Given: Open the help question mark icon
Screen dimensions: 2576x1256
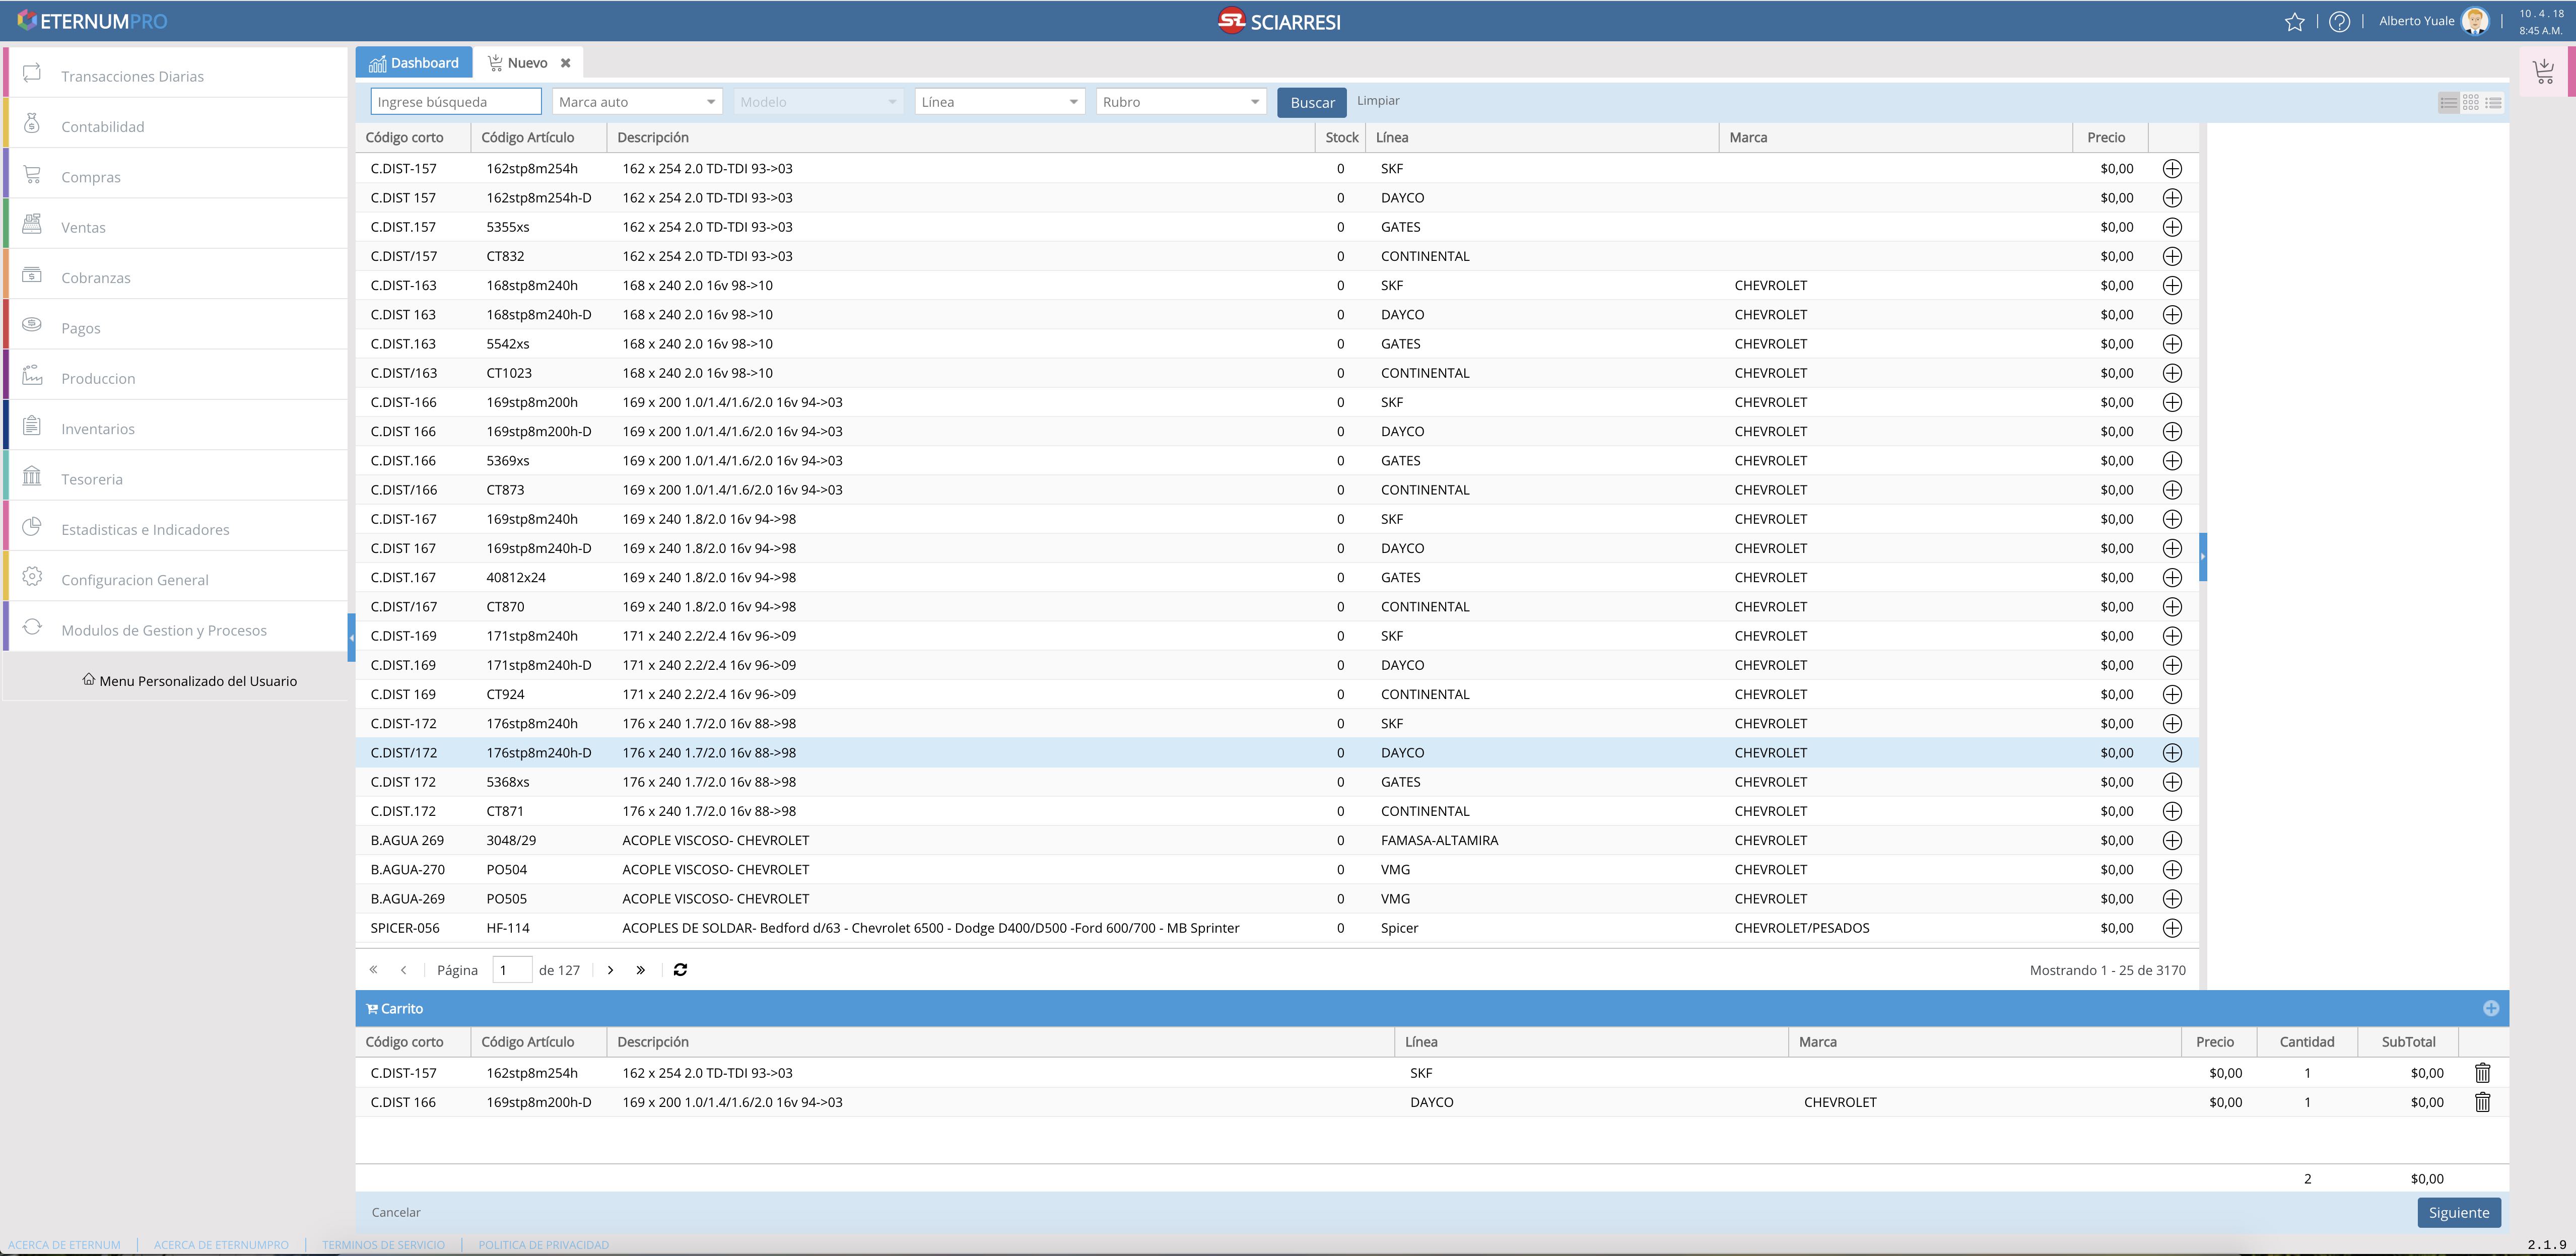Looking at the screenshot, I should tap(2339, 21).
